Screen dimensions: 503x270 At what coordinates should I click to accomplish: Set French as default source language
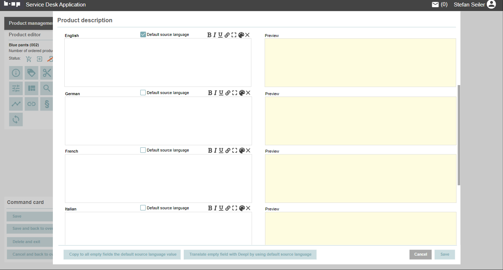[x=143, y=150]
